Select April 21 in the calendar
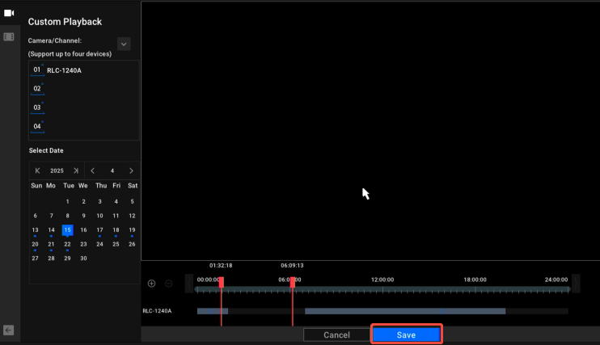The image size is (600, 345). [51, 244]
